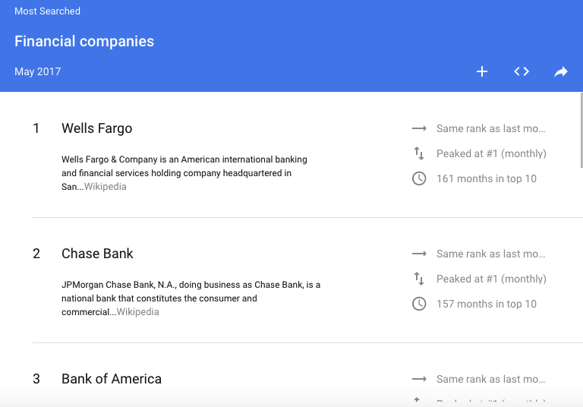The image size is (583, 407).
Task: Click Bank of America "Same rank as last mo..." text
Action: point(491,379)
